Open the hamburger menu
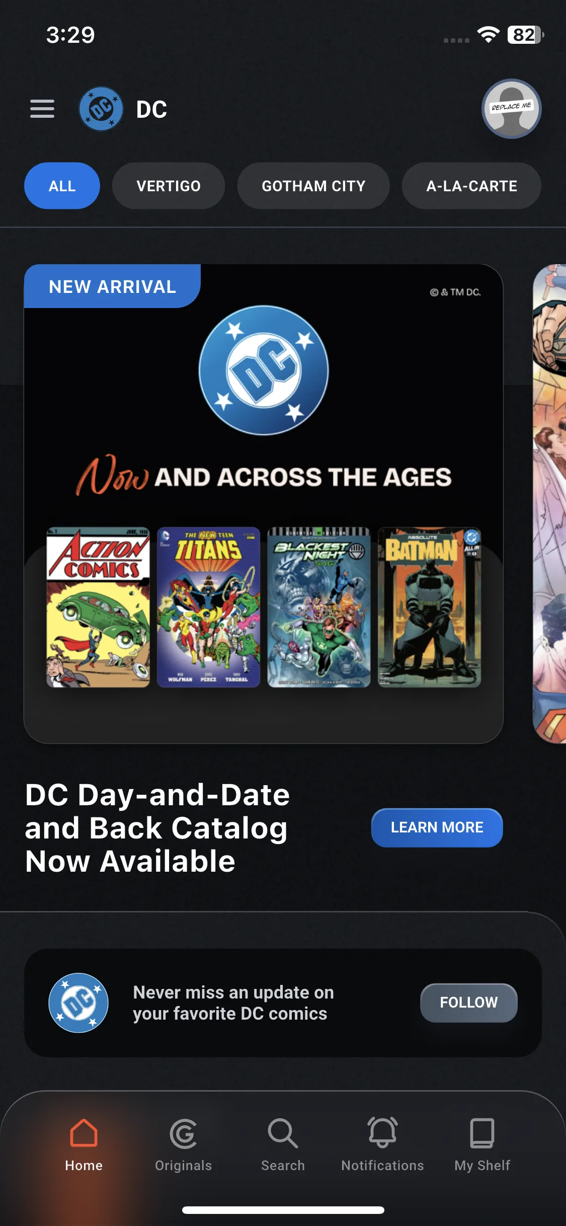 pos(42,109)
